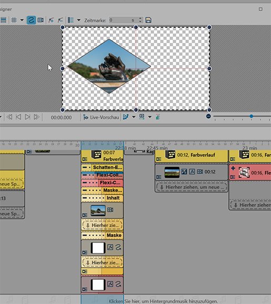
Task: Collapse the Inhalt track
Action: 85,198
